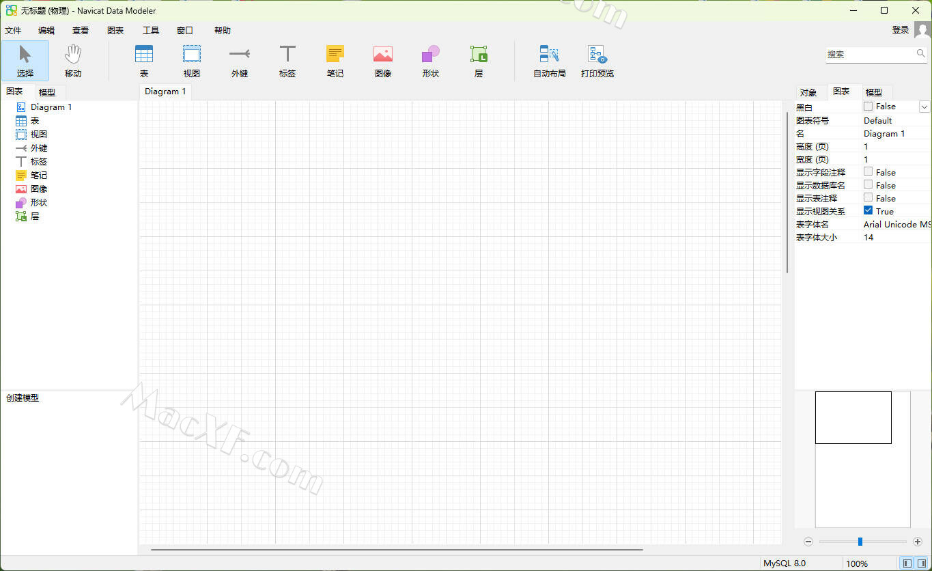Open the Tools menu

pyautogui.click(x=151, y=31)
